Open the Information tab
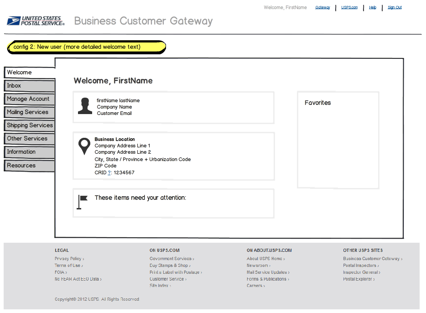The image size is (426, 313). click(x=29, y=152)
